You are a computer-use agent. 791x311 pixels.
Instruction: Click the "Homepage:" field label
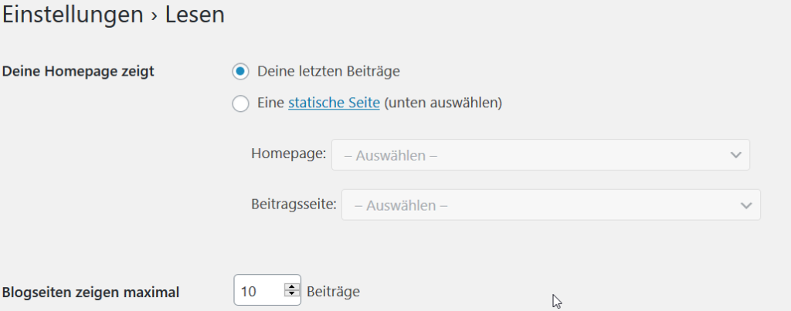click(x=289, y=154)
